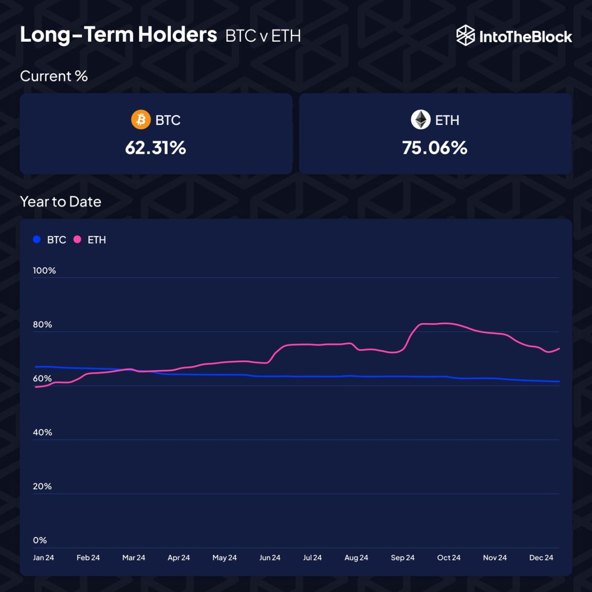This screenshot has width=592, height=592.
Task: Toggle the pink ETH legend dot
Action: [78, 239]
